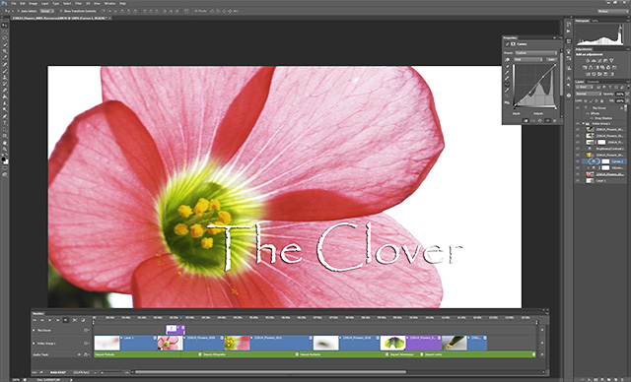Viewport: 631px width, 382px height.
Task: Open the layer blend mode Normal dropdown
Action: click(x=589, y=94)
